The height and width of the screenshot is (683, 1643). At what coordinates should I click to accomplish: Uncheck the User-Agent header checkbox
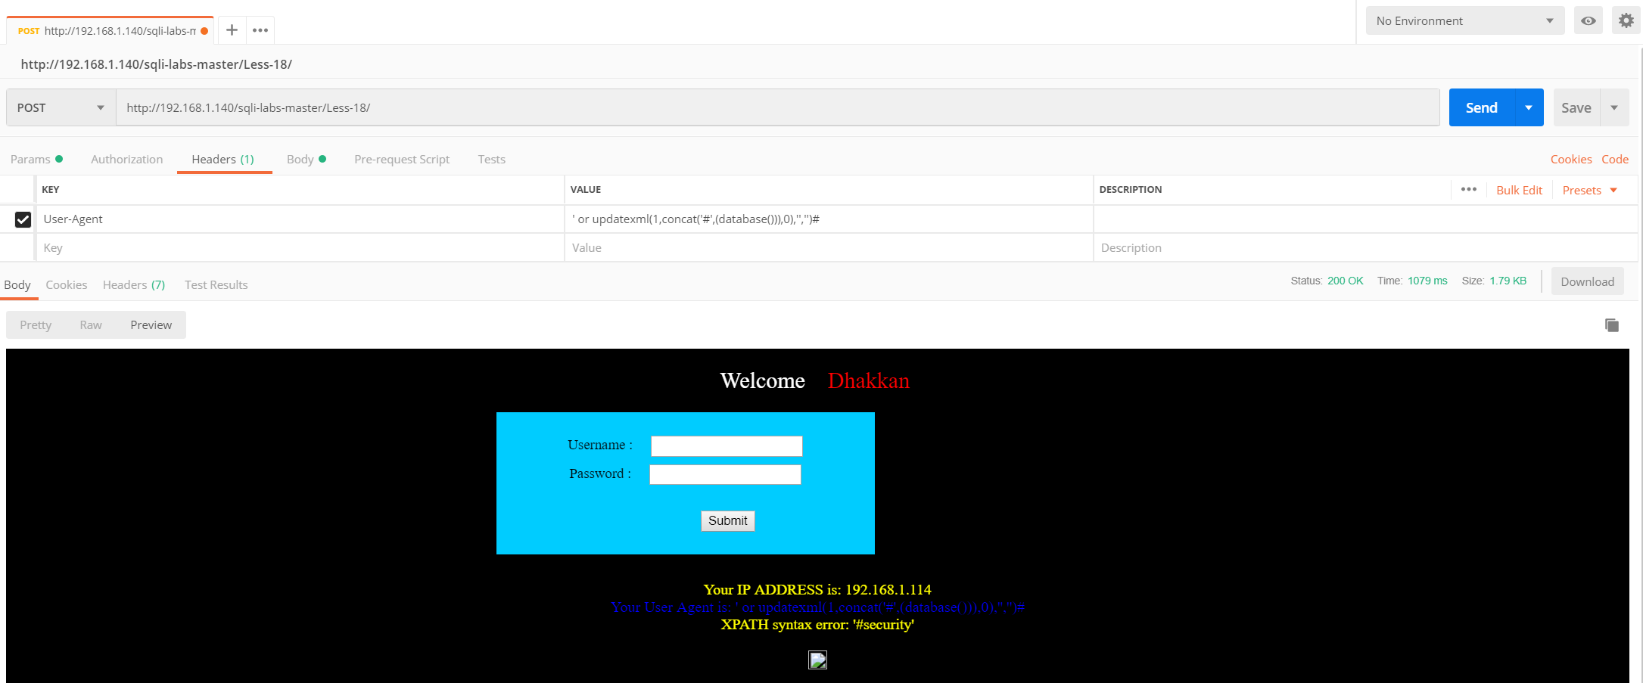[x=23, y=219]
